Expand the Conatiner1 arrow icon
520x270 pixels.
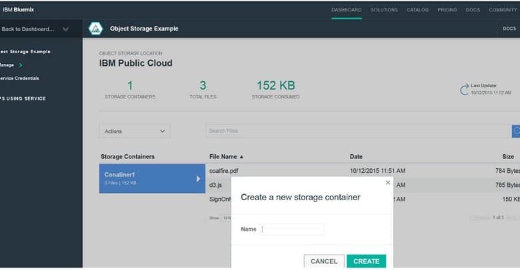click(198, 179)
